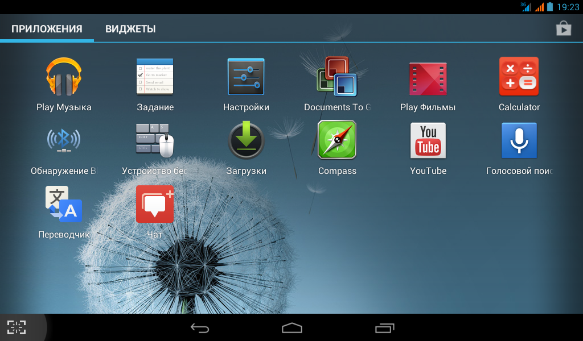Tap the 3G signal indicator
Viewport: 583px width, 341px height.
[525, 7]
